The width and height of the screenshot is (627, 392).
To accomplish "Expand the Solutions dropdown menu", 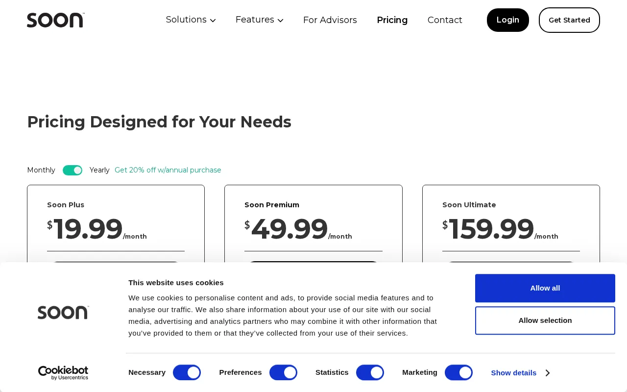I will 191,20.
